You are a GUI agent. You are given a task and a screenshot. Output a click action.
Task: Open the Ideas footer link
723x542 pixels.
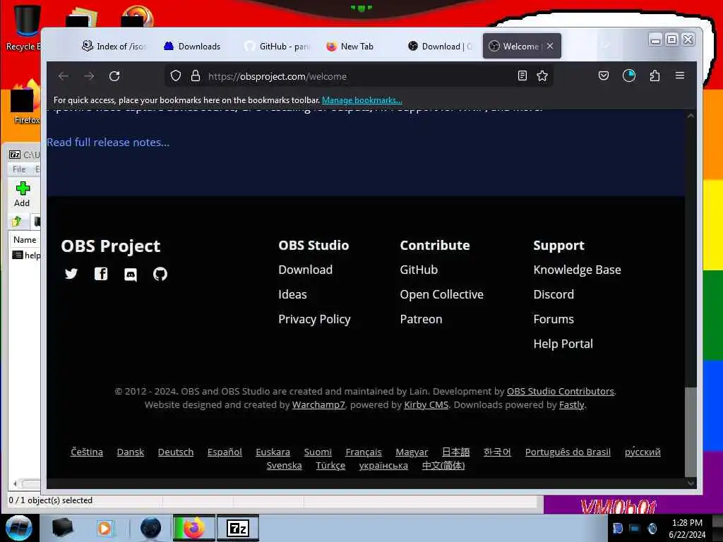pos(292,294)
